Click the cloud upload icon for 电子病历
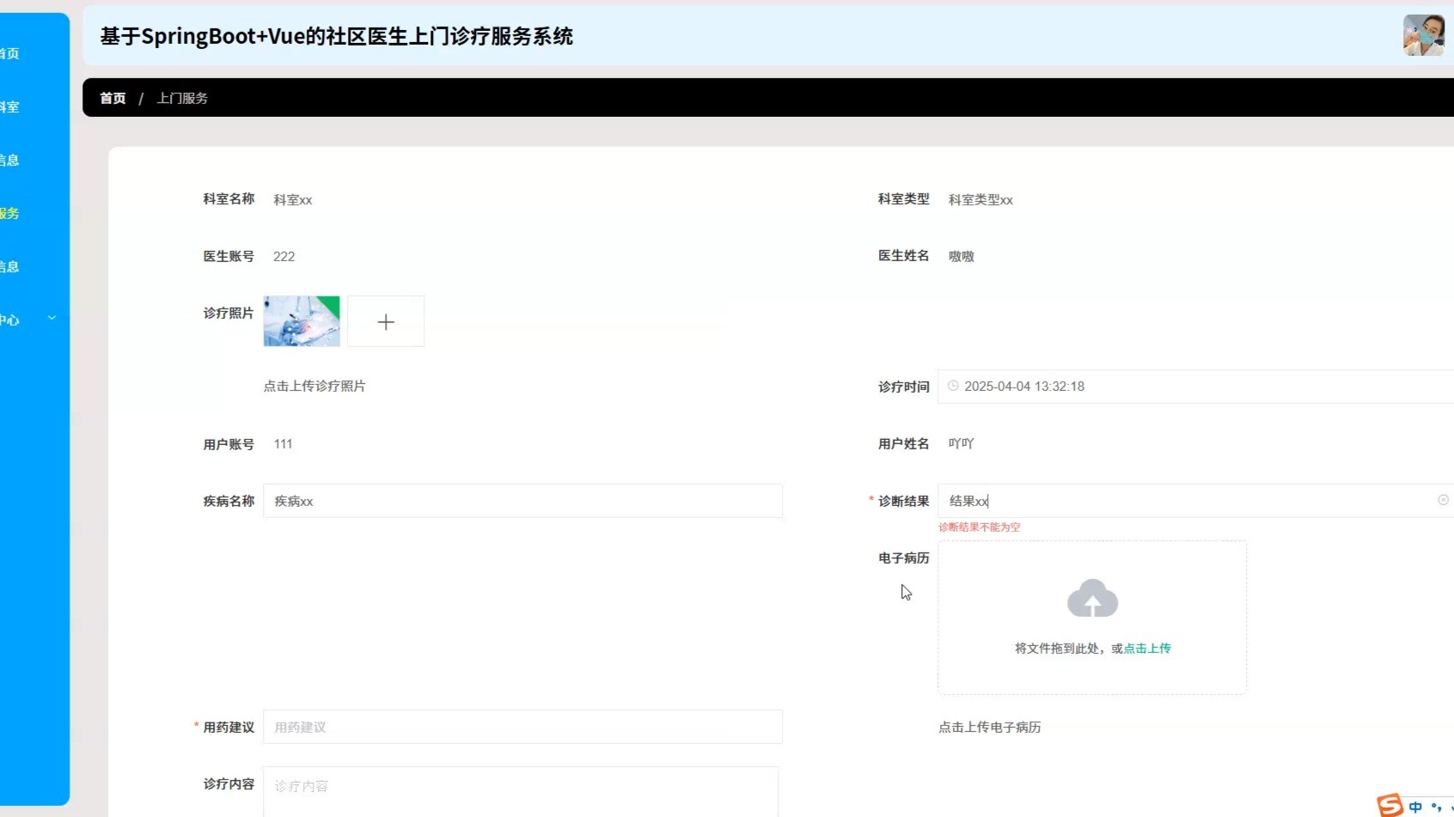 [1092, 598]
